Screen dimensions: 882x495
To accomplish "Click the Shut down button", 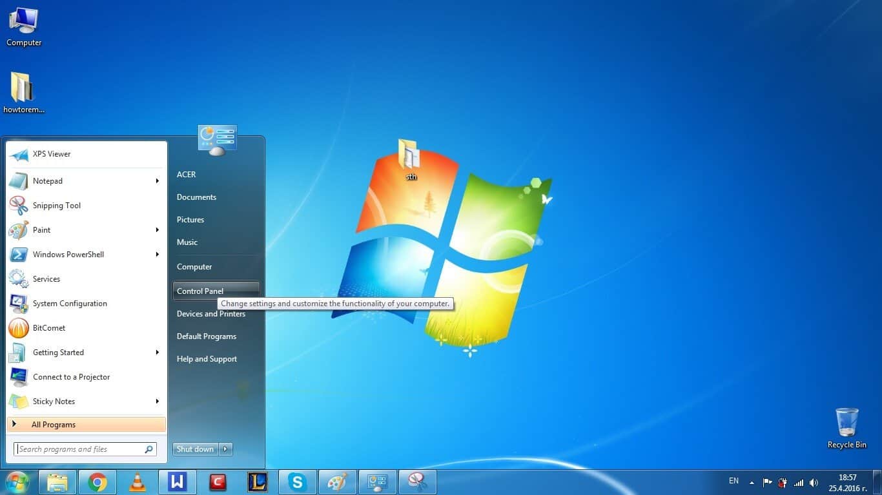I will (x=196, y=449).
